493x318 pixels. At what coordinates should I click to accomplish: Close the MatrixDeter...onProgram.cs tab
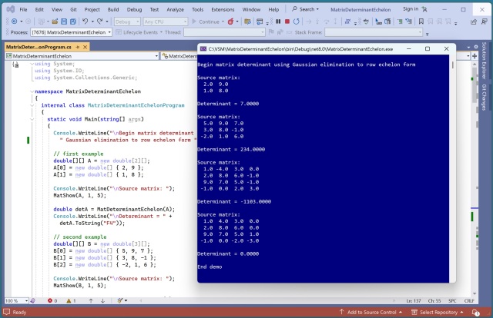pos(86,47)
